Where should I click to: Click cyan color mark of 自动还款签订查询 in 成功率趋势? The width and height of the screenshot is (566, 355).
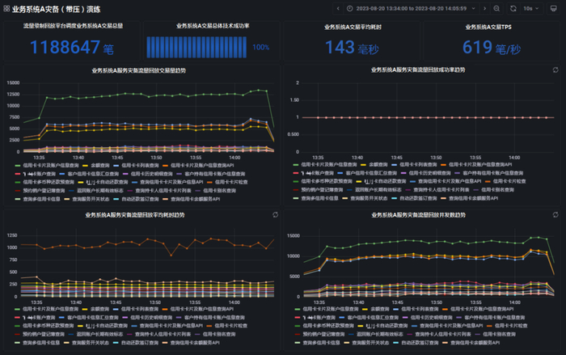(395, 198)
